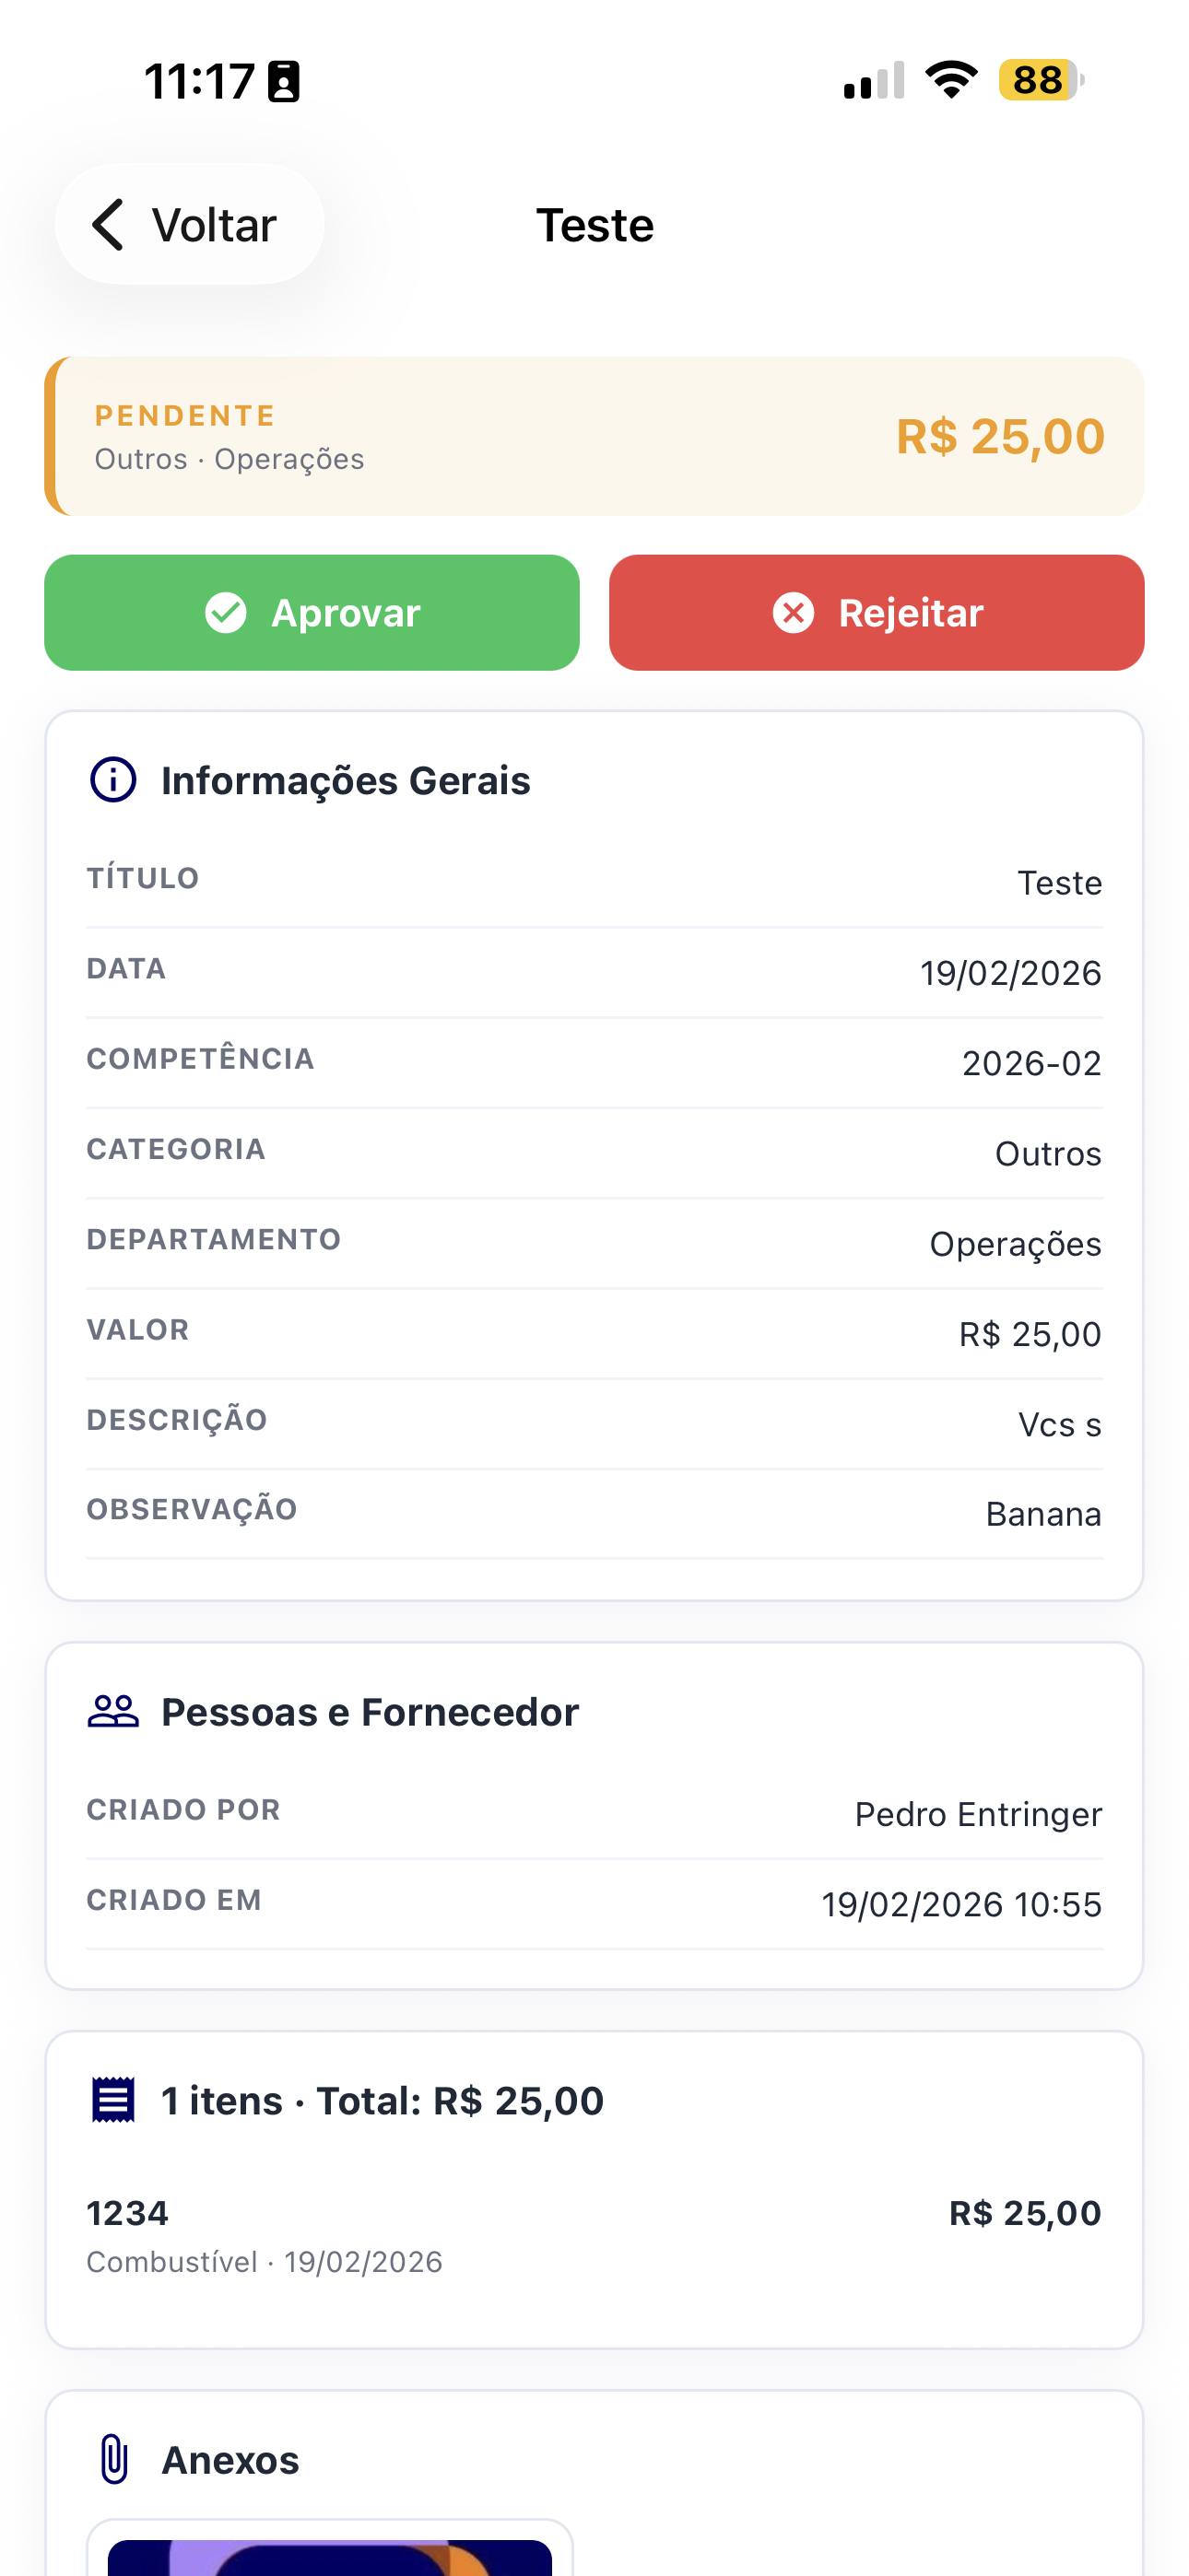The width and height of the screenshot is (1189, 2576).
Task: Approve the expense with Aprovar button
Action: pyautogui.click(x=312, y=613)
